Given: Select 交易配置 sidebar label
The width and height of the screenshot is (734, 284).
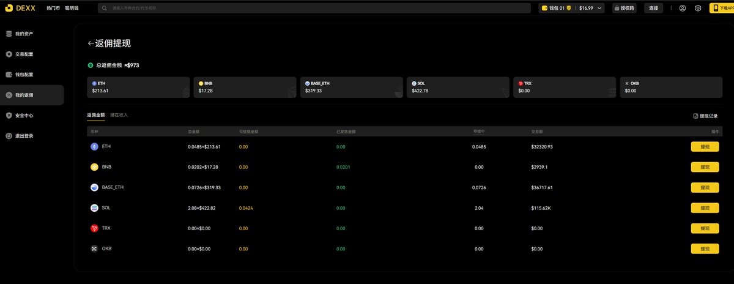Looking at the screenshot, I should pyautogui.click(x=24, y=54).
